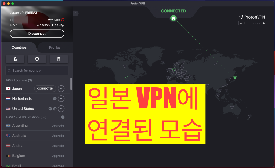This screenshot has height=168, width=275.
Task: Click the P2P icon on Netherlands row
Action: [55, 99]
